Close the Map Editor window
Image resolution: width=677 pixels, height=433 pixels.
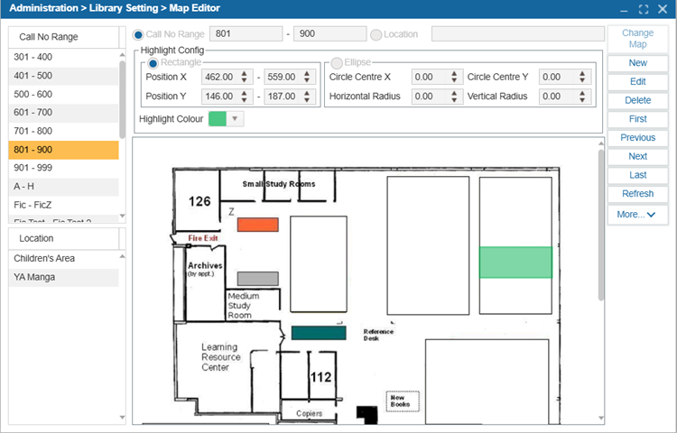(663, 9)
